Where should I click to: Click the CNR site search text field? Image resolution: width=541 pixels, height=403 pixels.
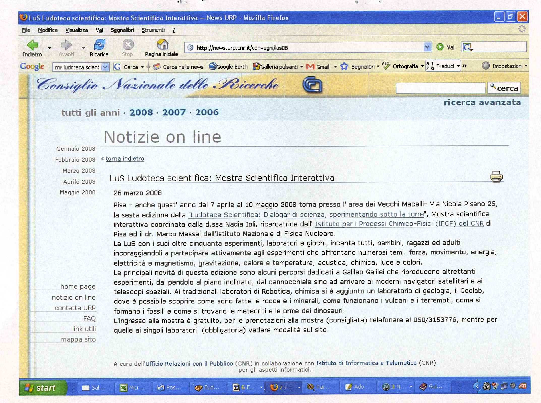[440, 88]
